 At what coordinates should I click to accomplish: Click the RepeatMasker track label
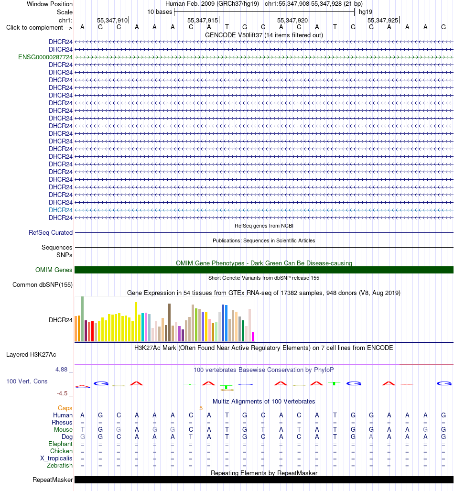[x=53, y=480]
